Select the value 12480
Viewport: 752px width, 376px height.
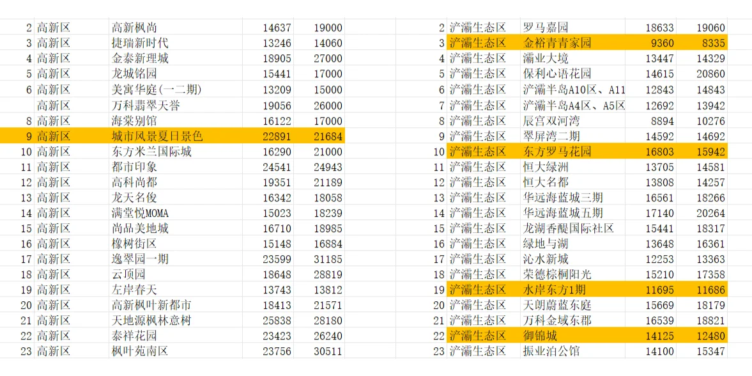pos(710,335)
